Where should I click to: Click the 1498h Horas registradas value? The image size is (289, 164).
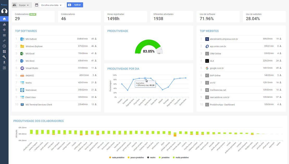(x=113, y=18)
